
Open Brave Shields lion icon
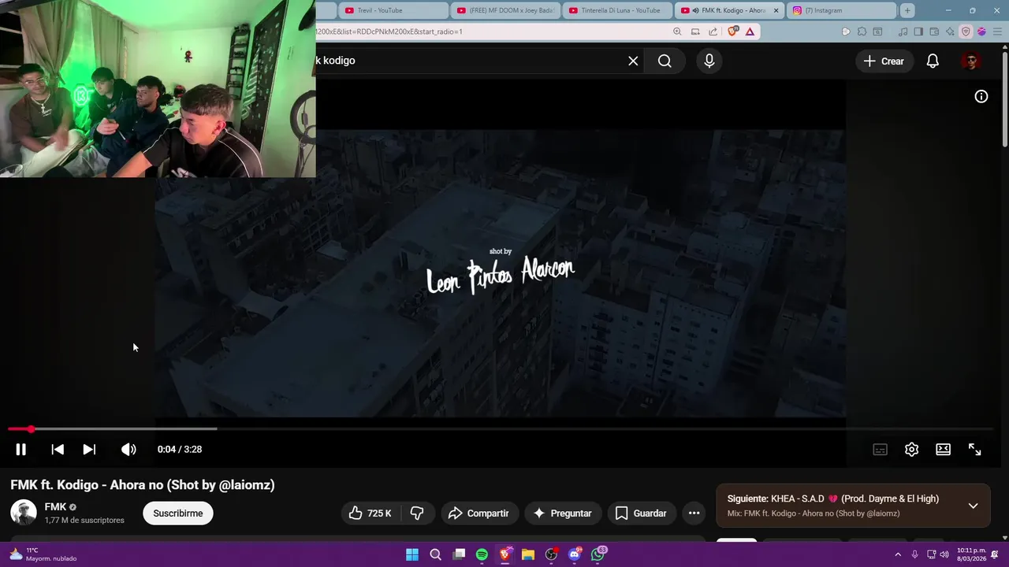click(x=733, y=31)
